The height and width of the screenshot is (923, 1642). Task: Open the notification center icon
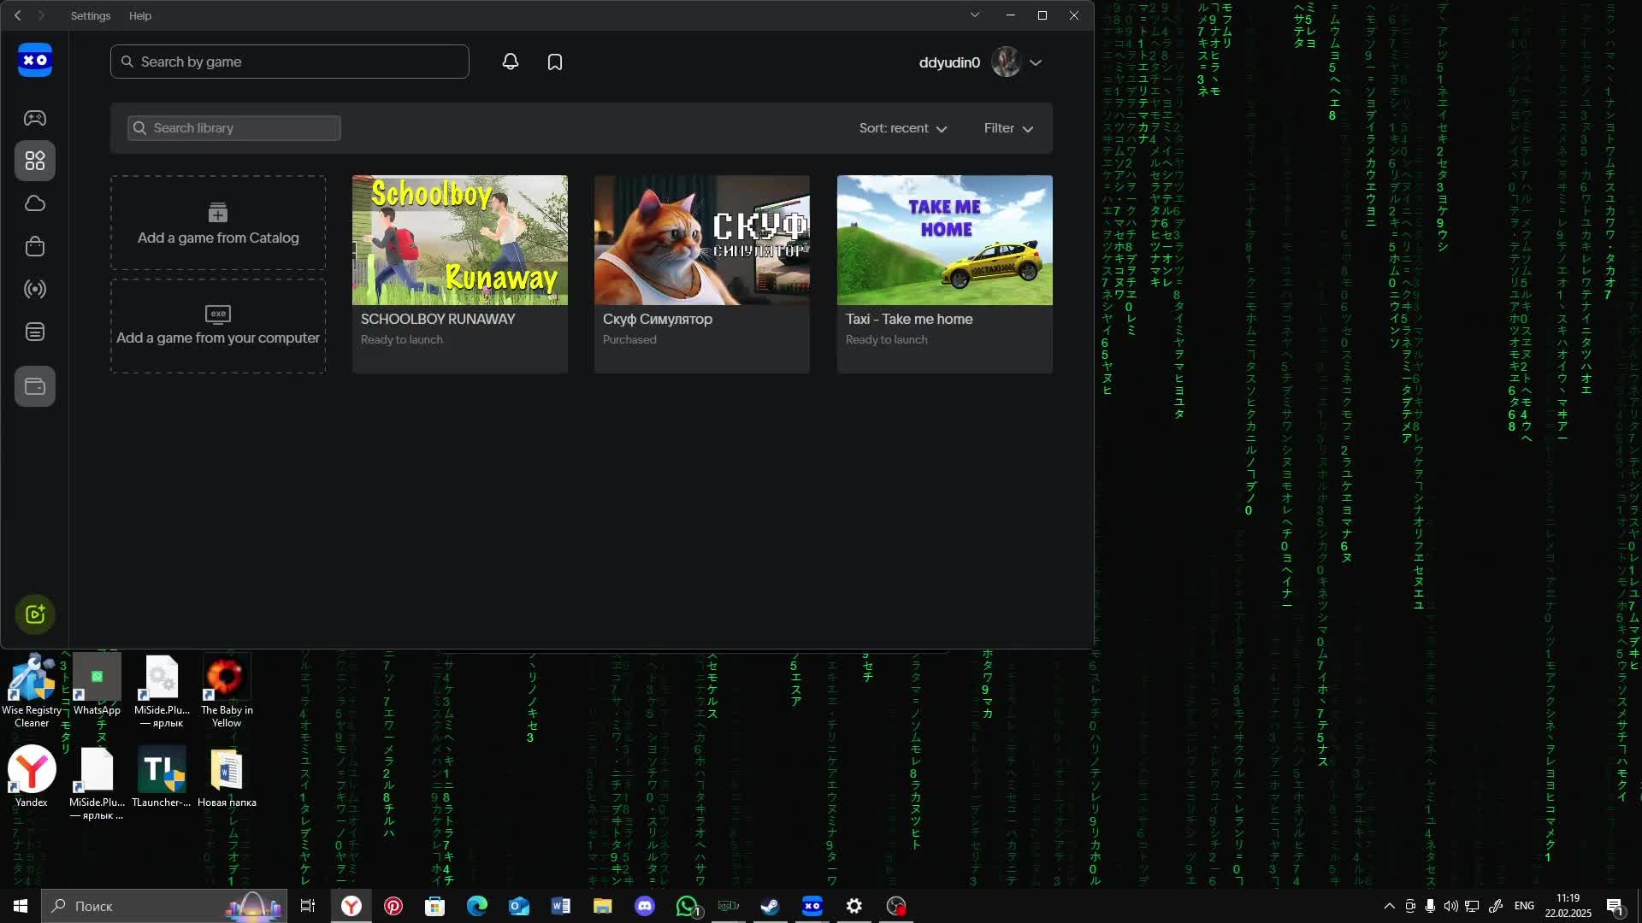[x=1615, y=906]
